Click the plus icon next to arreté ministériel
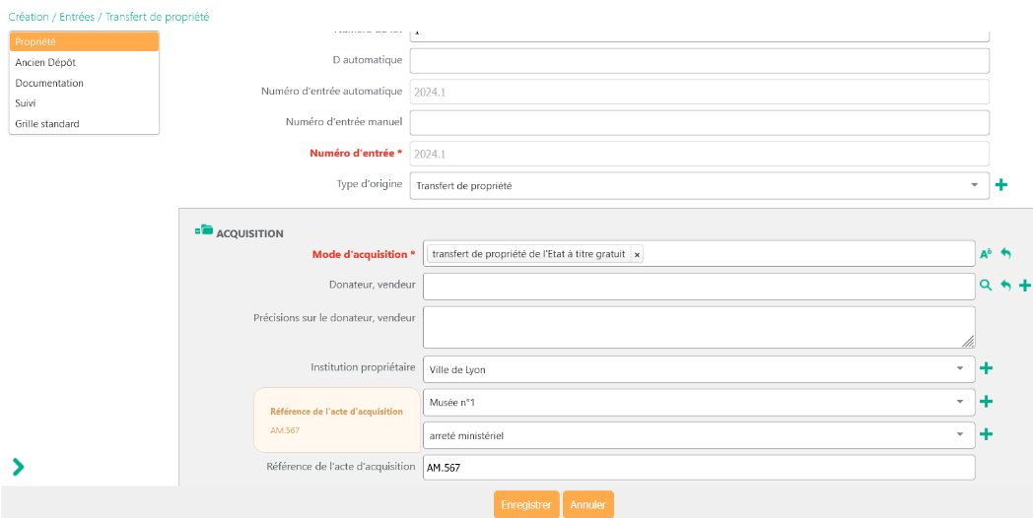1033x518 pixels. [x=986, y=434]
